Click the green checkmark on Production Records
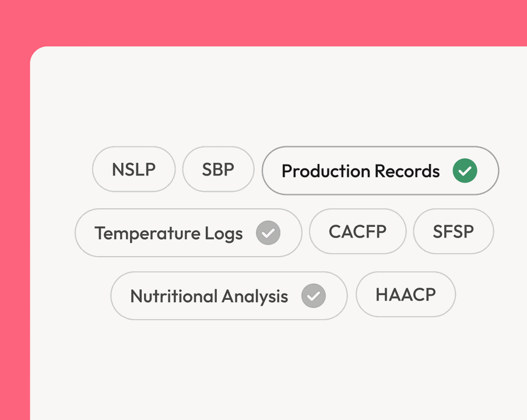 point(465,171)
